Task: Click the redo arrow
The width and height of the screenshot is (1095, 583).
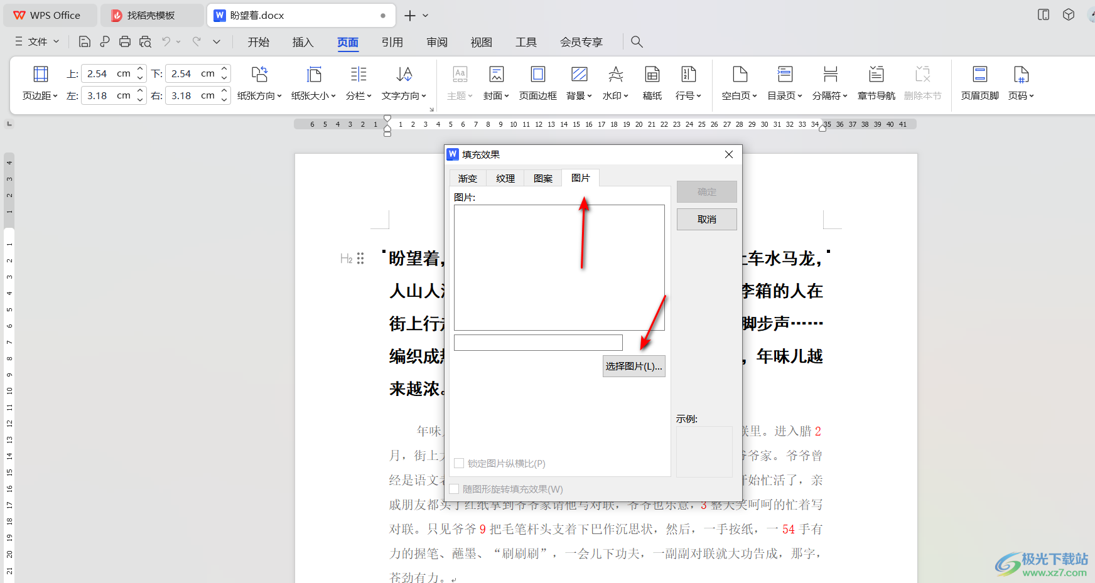Action: [x=197, y=41]
